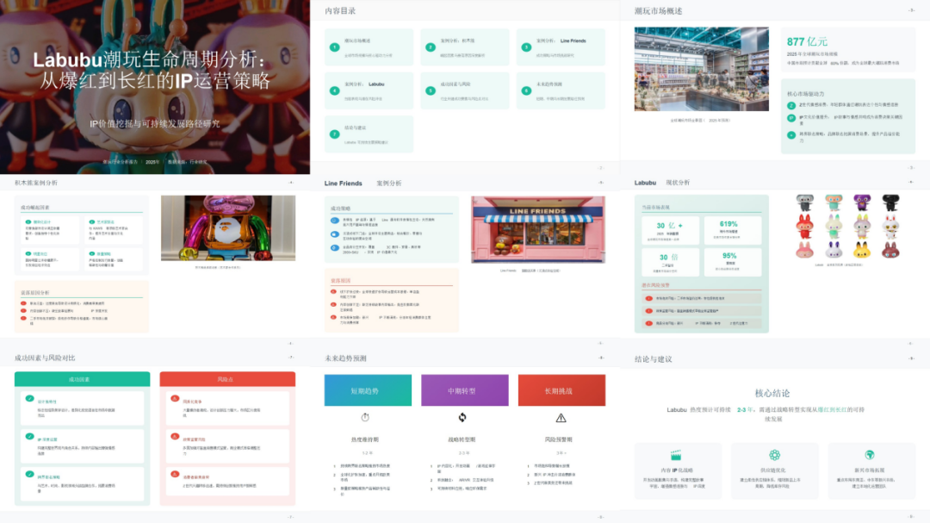This screenshot has width=930, height=523.
Task: Click number 5 circle beside 成功因素与风险
Action: point(431,90)
